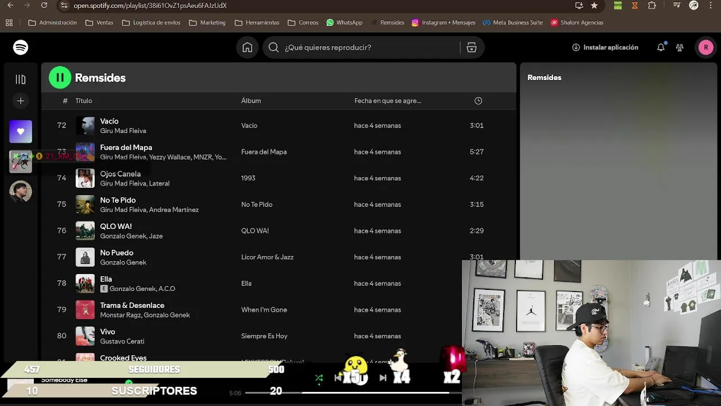Open the WhatsApp bookmark
This screenshot has width=721, height=406.
[x=345, y=23]
